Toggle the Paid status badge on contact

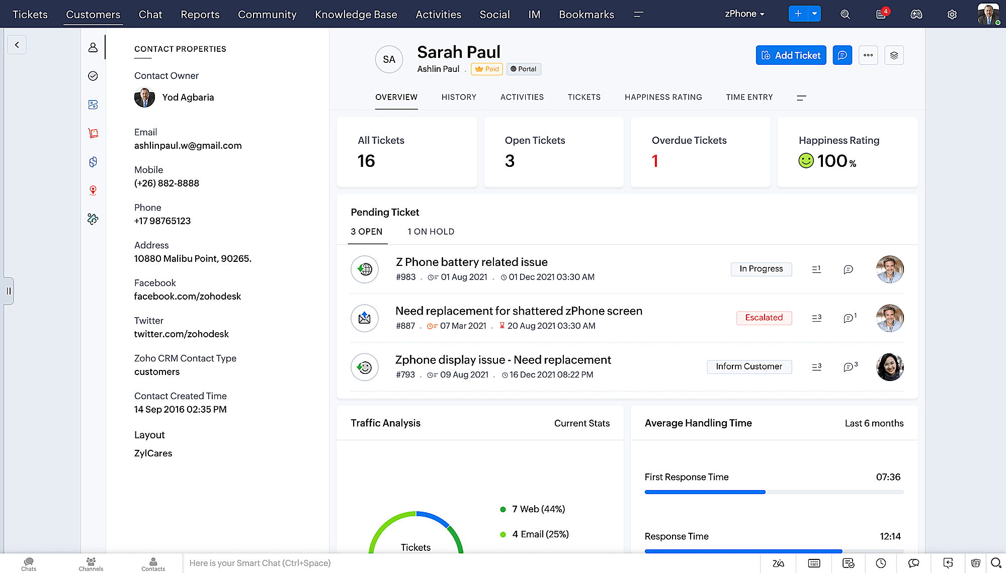click(x=485, y=68)
